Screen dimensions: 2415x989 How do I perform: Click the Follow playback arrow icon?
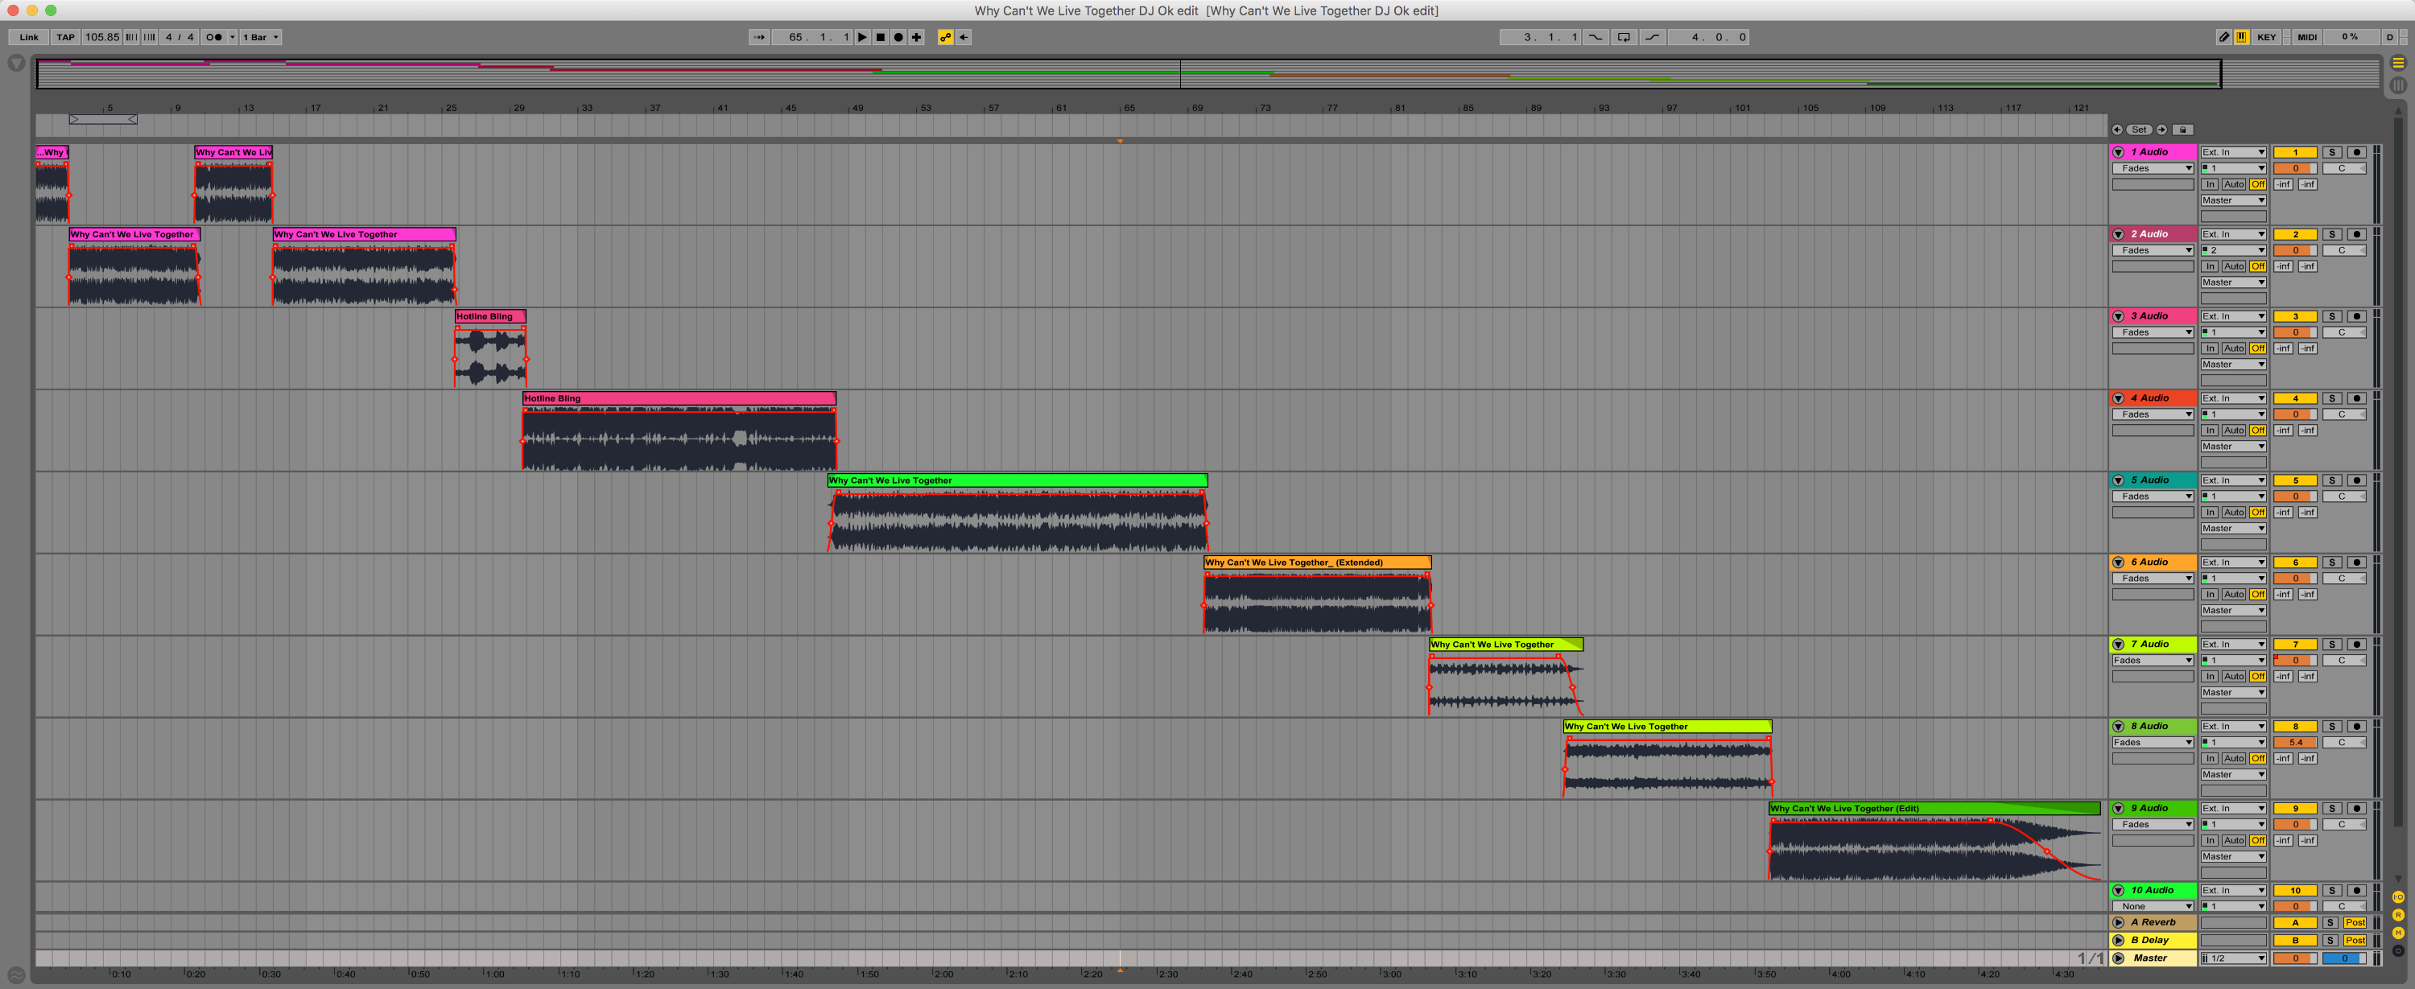click(758, 38)
